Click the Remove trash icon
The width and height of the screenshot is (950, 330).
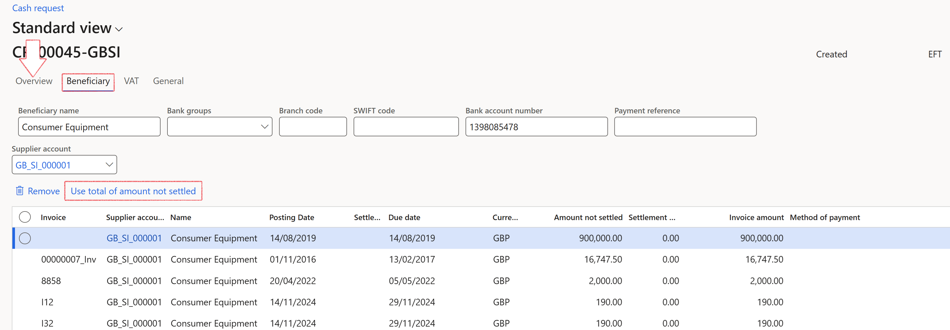pyautogui.click(x=20, y=191)
